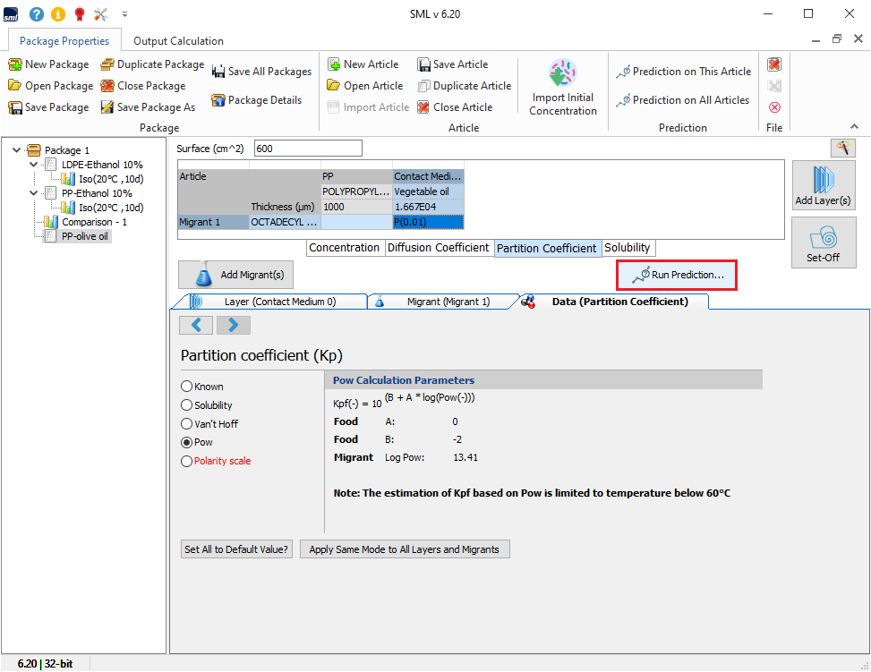
Task: Open the Import Initial Concentration tool
Action: coord(562,89)
